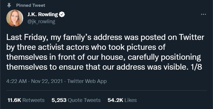Open the Quote Tweets list label
Image resolution: width=213 pixels, height=109 pixels.
coord(84,100)
